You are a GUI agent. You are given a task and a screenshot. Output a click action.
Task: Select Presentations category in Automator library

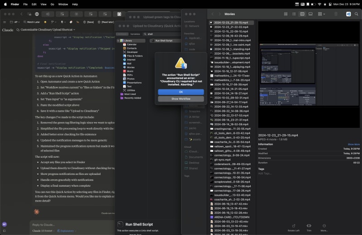coord(132,83)
